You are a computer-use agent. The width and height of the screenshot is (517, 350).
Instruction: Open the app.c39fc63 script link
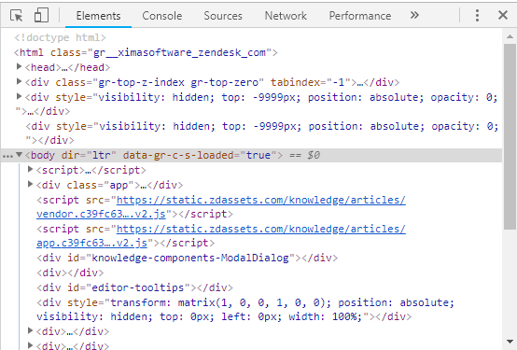pos(220,236)
